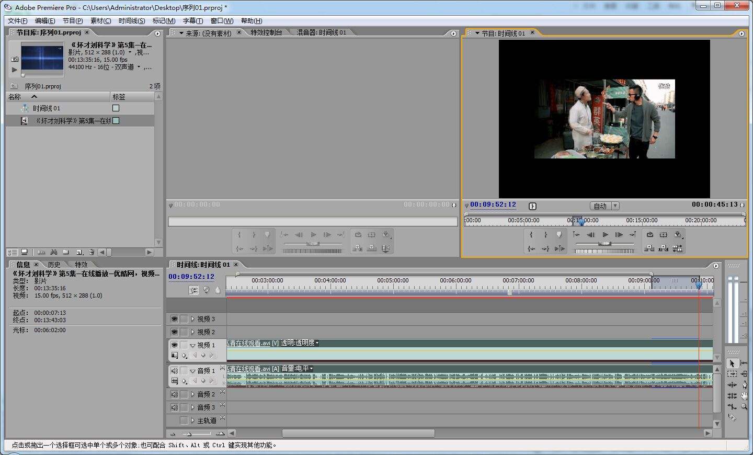
Task: Collapse the 音频 1 track
Action: [192, 371]
